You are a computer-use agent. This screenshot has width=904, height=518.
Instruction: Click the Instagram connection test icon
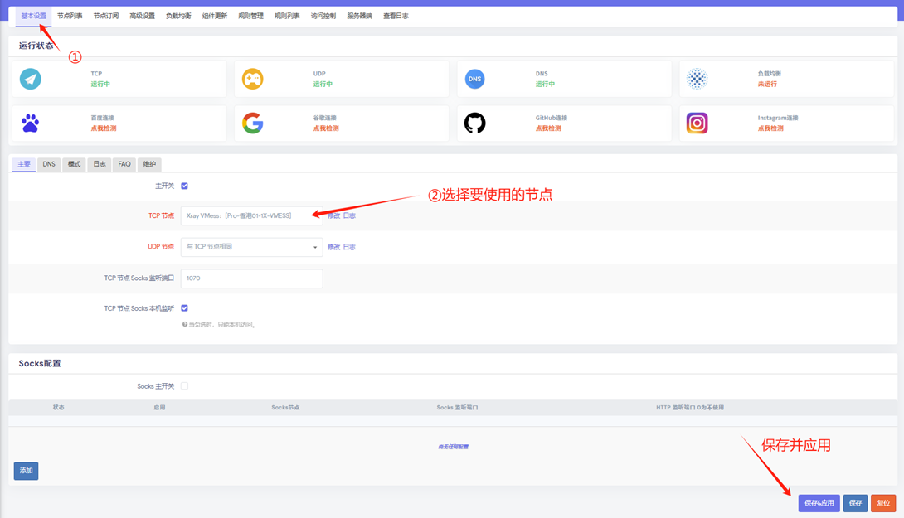pyautogui.click(x=697, y=123)
